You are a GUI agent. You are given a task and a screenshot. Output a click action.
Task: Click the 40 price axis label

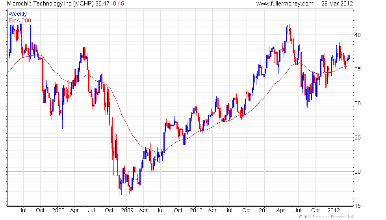pyautogui.click(x=358, y=35)
